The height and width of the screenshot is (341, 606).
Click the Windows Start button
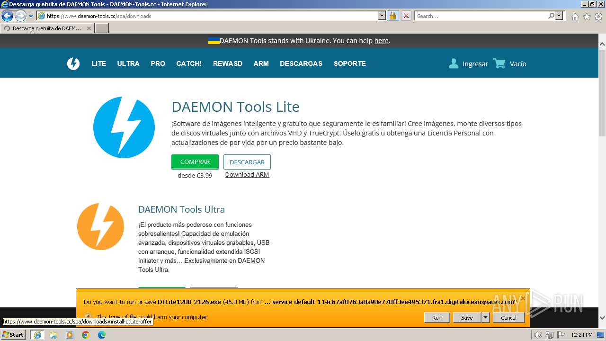[13, 335]
